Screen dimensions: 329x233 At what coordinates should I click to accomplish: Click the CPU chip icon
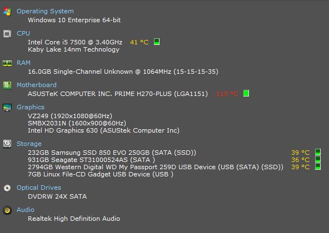tap(7, 34)
